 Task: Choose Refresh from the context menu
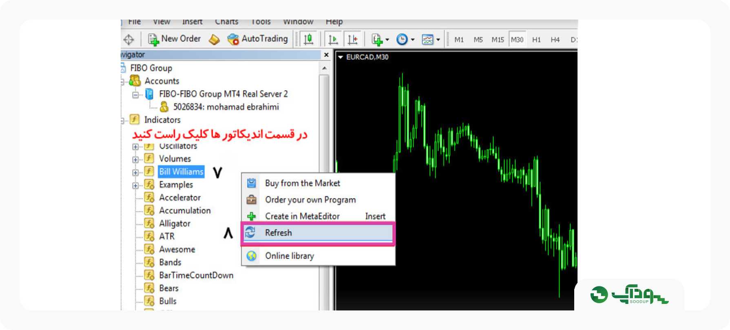pos(318,233)
